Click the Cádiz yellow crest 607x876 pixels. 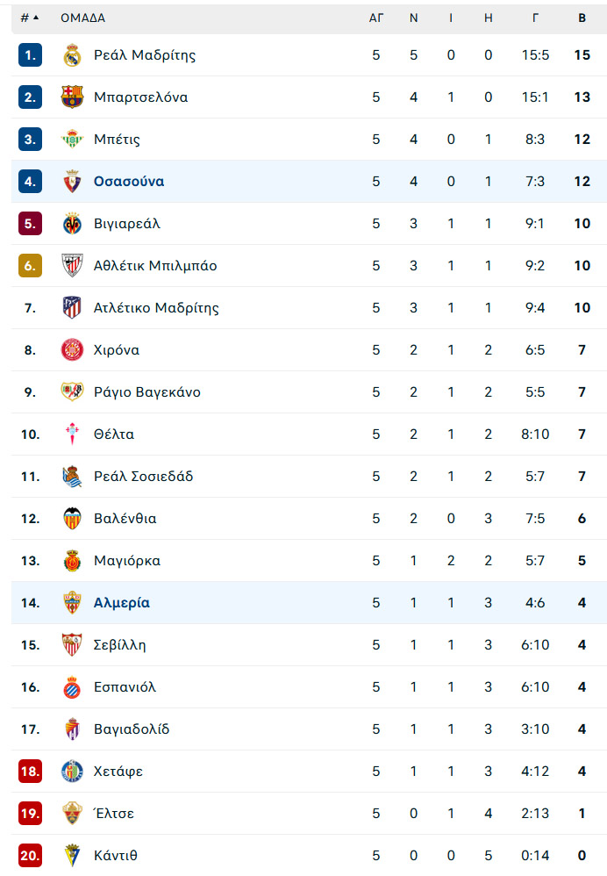point(72,855)
